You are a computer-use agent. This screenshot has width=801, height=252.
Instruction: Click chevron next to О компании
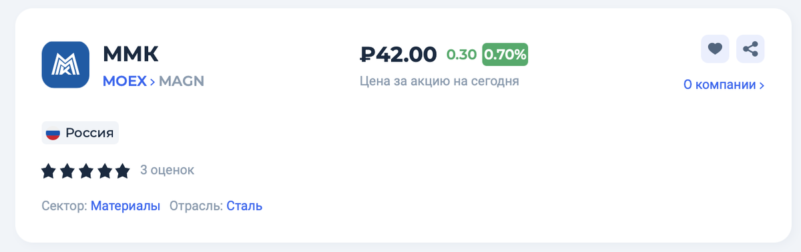click(x=762, y=85)
